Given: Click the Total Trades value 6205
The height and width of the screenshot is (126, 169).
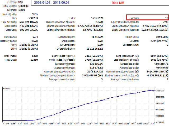Looking at the screenshot, I should (x=34, y=56).
